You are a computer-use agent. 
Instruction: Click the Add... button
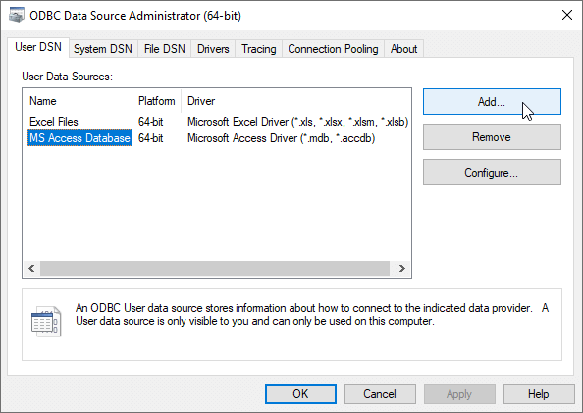tap(492, 101)
